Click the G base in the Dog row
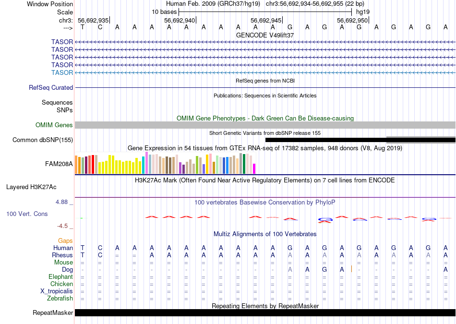 324,270
